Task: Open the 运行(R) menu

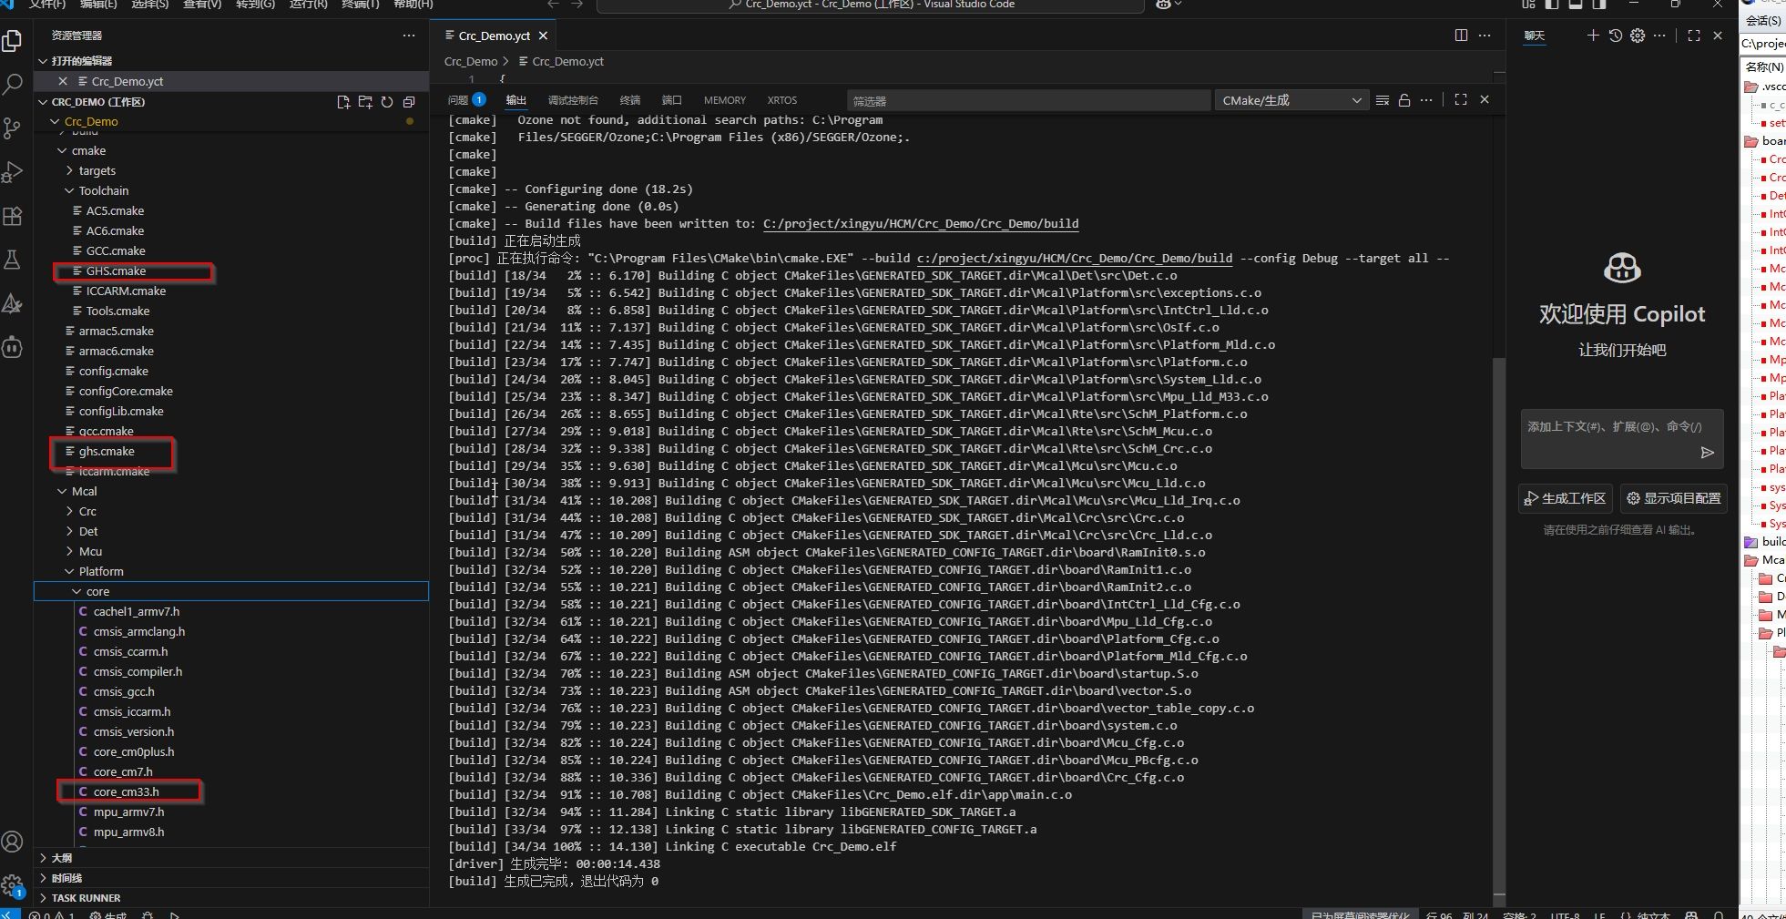Action: pos(308,5)
